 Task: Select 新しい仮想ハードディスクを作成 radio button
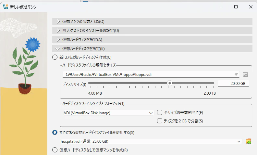click(x=55, y=57)
